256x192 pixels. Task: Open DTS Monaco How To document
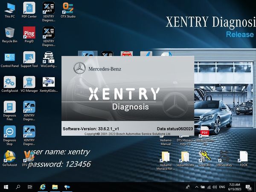tap(185, 140)
